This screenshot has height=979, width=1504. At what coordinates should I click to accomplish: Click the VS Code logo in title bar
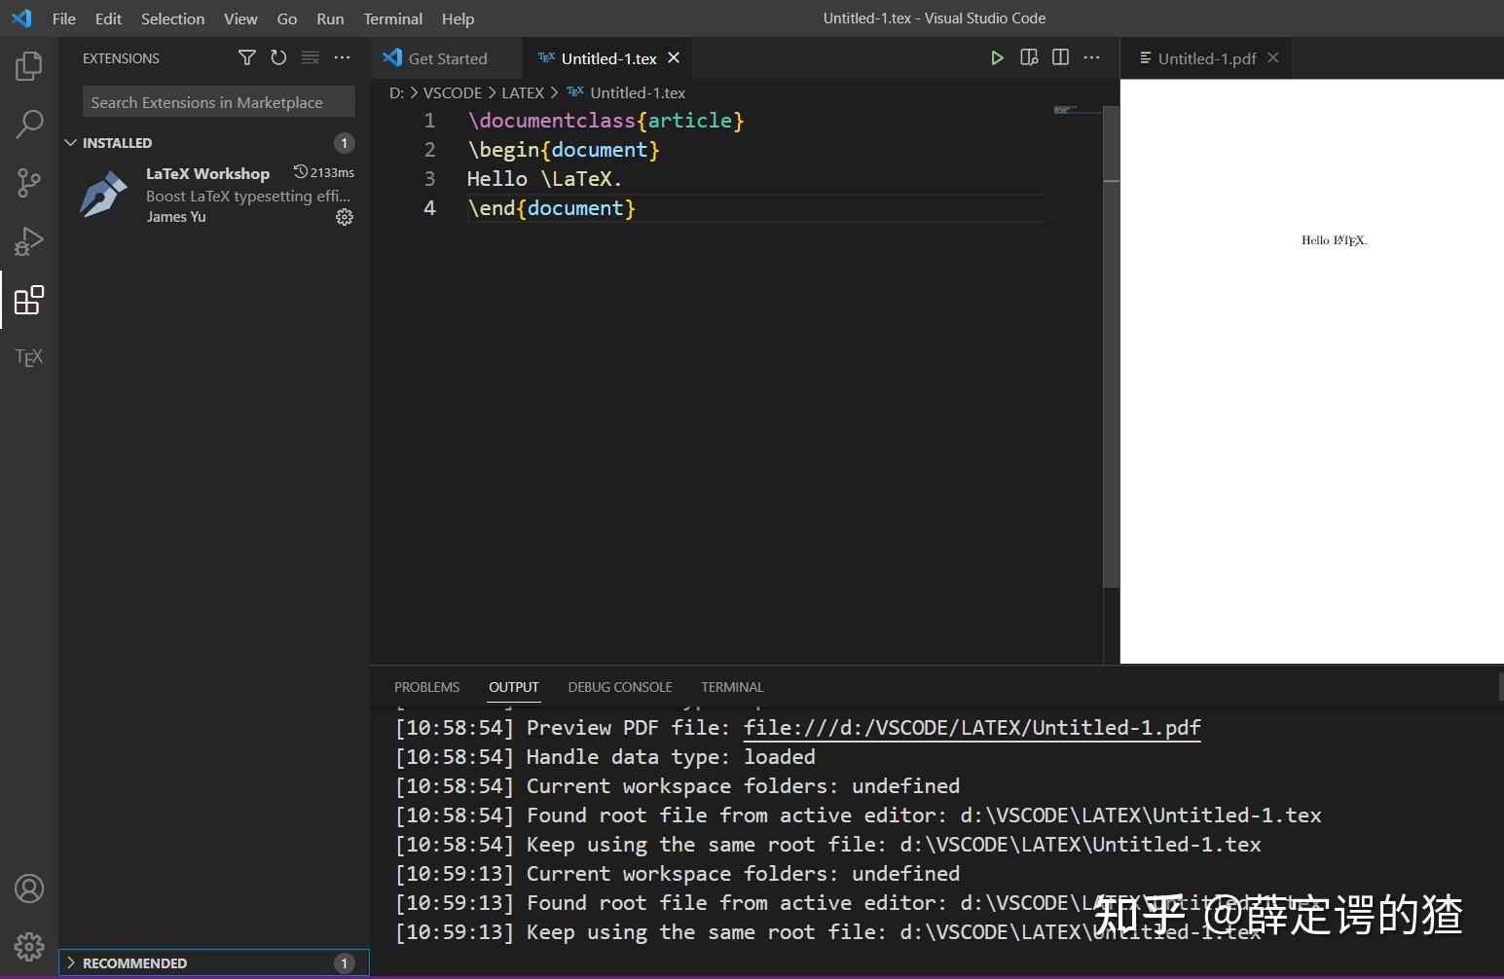click(21, 18)
